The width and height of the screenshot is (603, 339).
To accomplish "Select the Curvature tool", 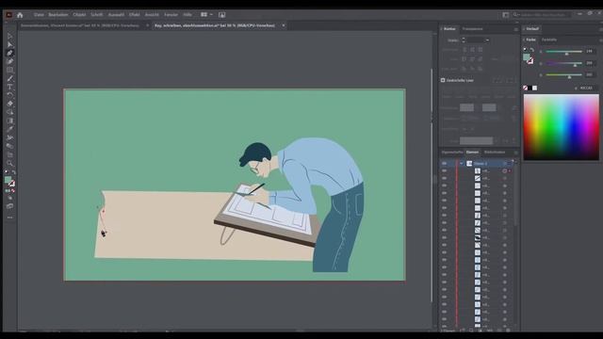I will [x=10, y=61].
